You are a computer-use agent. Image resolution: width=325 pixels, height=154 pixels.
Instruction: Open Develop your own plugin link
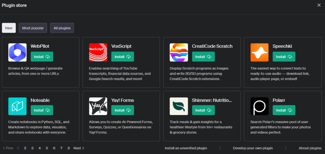point(253,148)
